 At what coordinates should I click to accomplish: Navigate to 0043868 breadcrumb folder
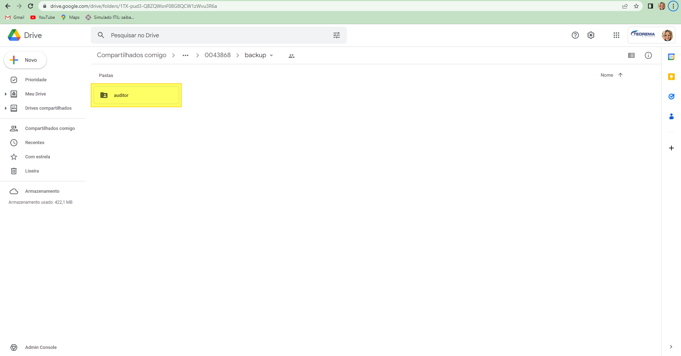click(x=218, y=55)
